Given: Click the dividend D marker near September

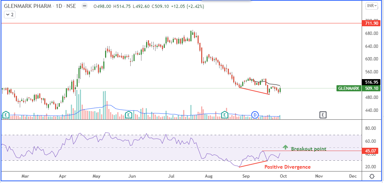Looking at the screenshot, I should click(x=255, y=114).
